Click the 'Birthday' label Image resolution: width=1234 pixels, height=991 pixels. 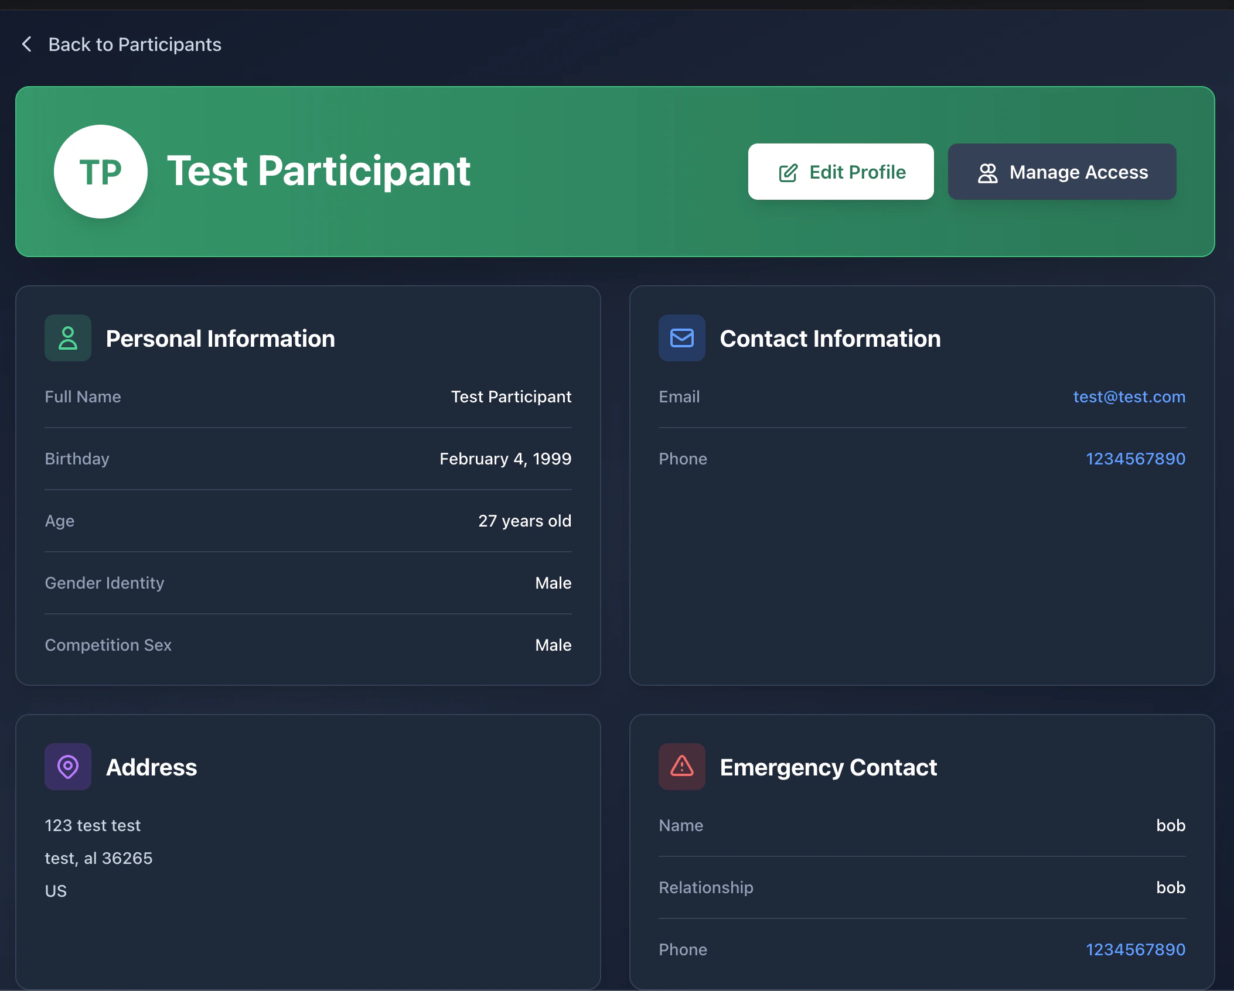pos(77,459)
